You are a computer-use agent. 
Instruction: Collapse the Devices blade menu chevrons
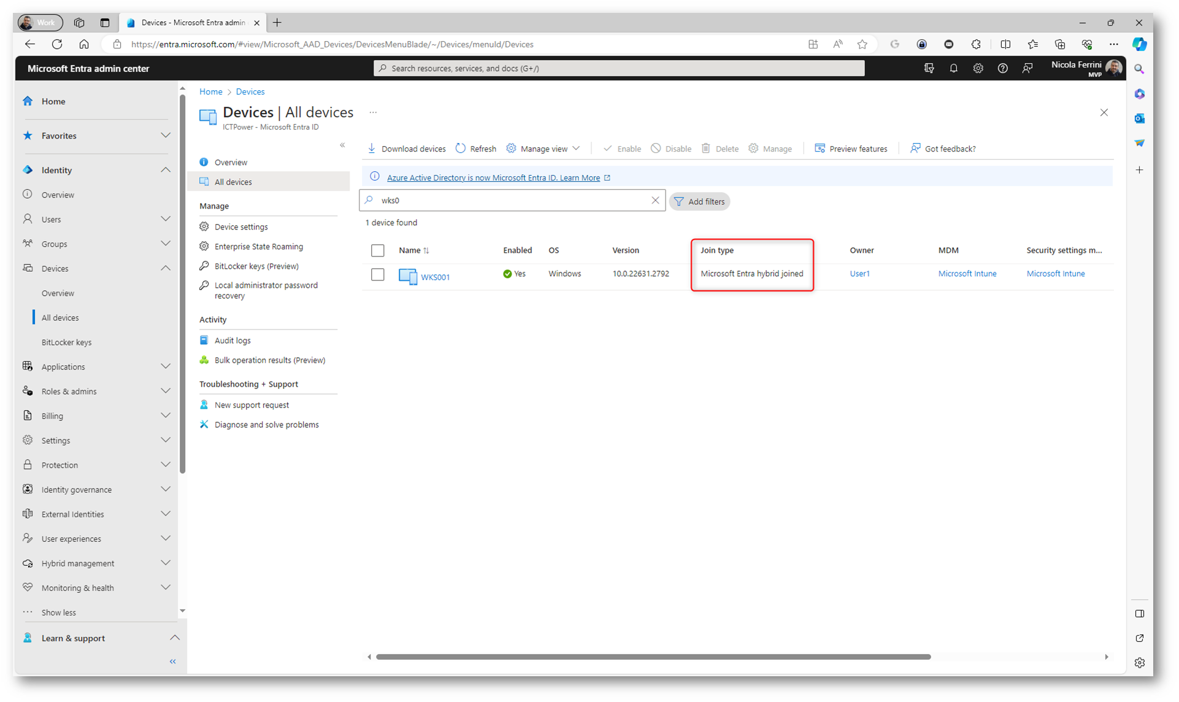pyautogui.click(x=342, y=145)
